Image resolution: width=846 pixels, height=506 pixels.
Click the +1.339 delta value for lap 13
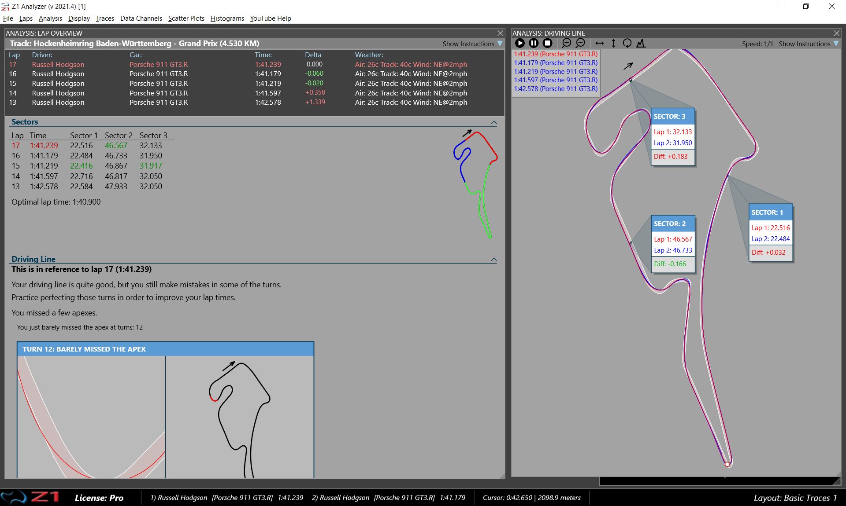(315, 102)
